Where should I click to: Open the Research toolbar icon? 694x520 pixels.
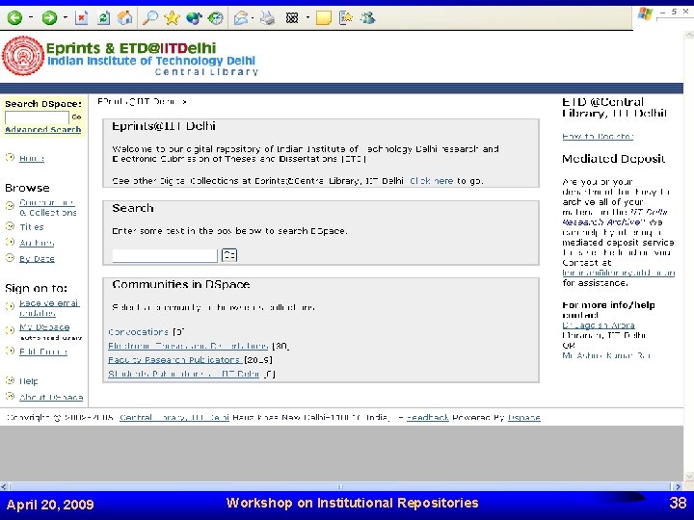click(346, 18)
